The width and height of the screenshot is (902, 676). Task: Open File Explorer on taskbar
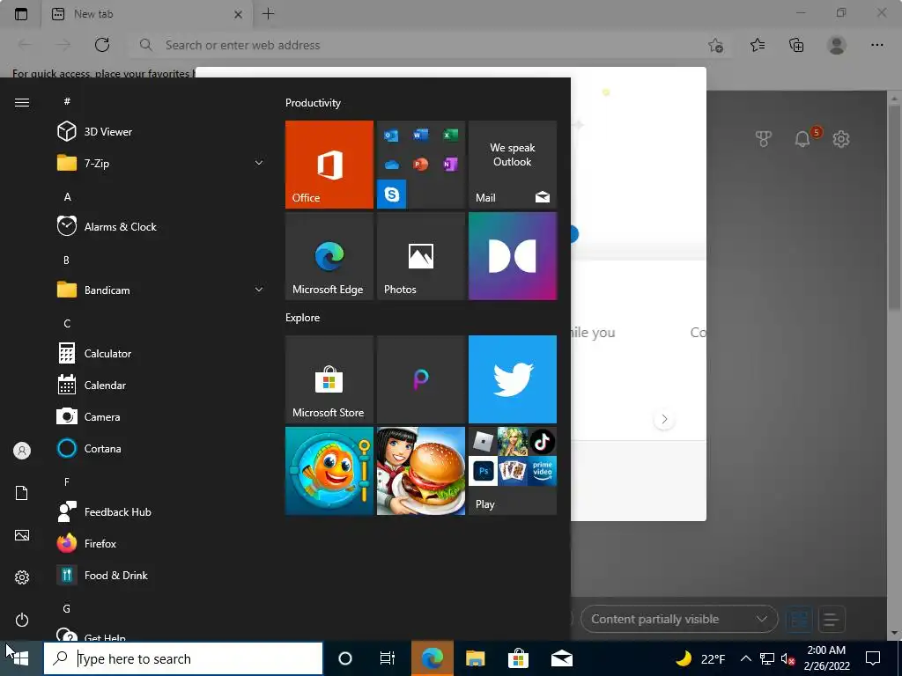(475, 658)
